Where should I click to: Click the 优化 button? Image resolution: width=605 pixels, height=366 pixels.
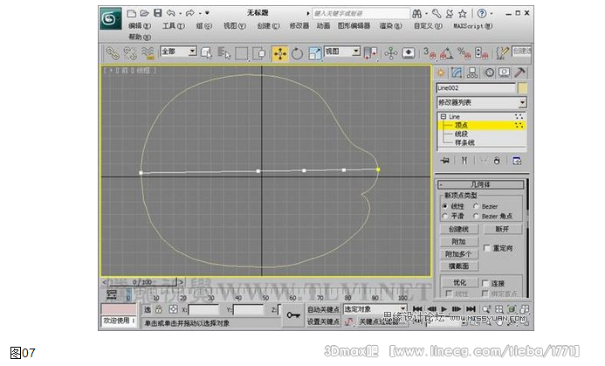coord(459,283)
